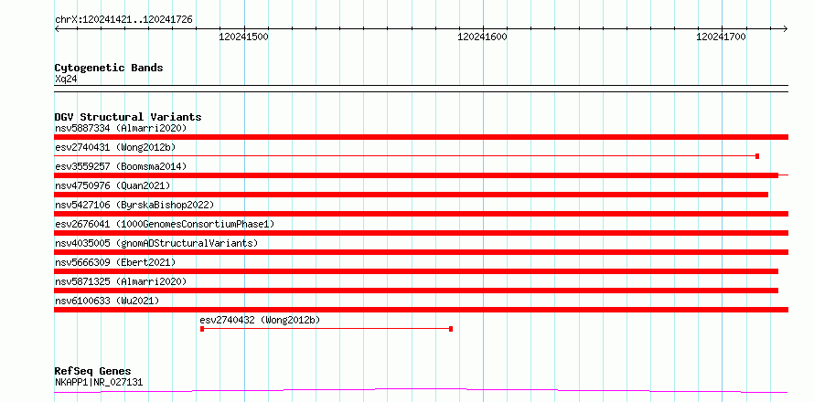Click the DGV Structural Variants track heading
Image resolution: width=814 pixels, height=402 pixels.
coord(128,117)
